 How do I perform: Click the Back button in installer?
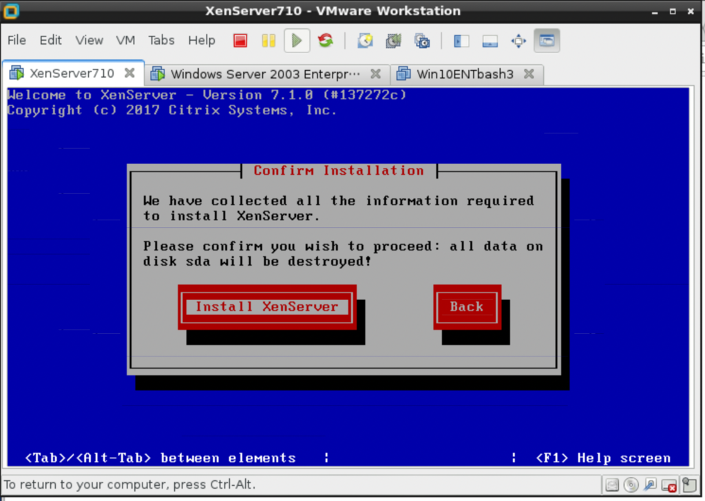click(x=467, y=307)
